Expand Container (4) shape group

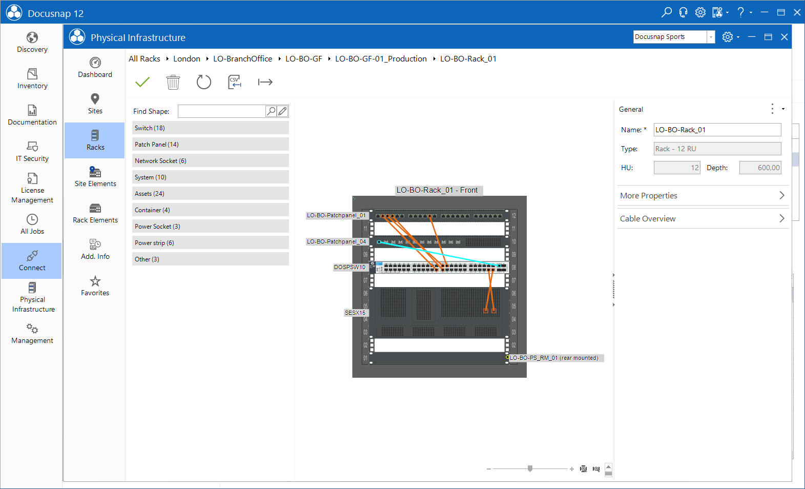(x=211, y=210)
